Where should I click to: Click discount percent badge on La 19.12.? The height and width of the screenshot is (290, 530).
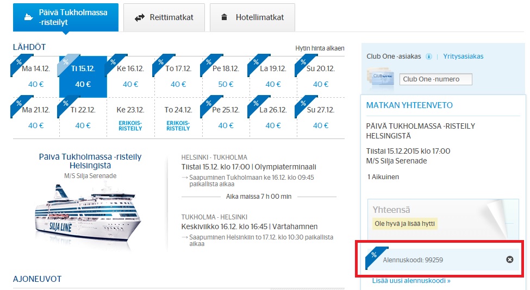[x=256, y=63]
